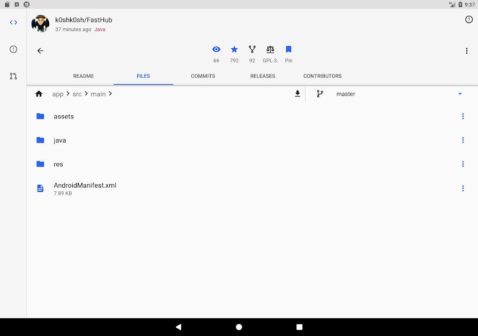Open the GPL-3 license icon
The image size is (478, 336).
click(270, 49)
